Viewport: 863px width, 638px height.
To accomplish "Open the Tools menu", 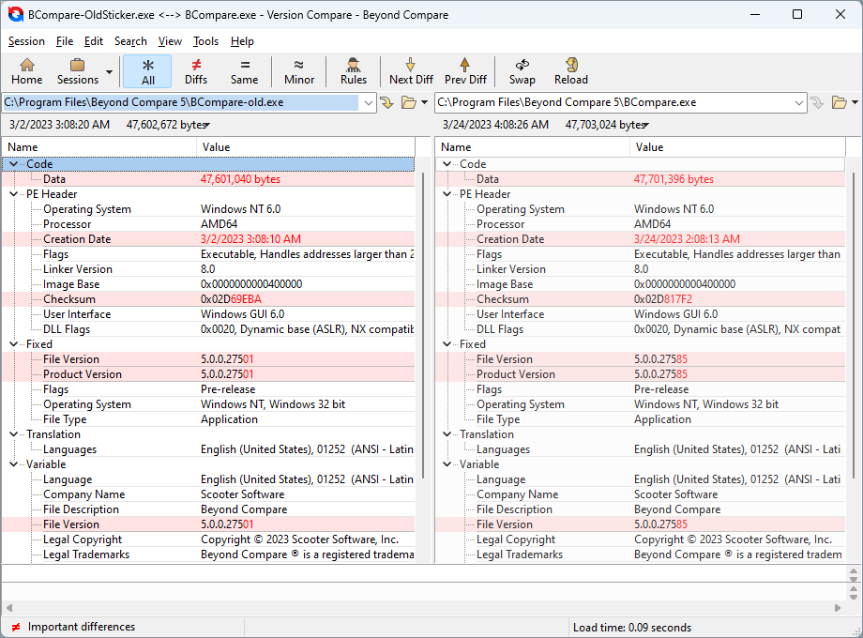I will coord(206,40).
